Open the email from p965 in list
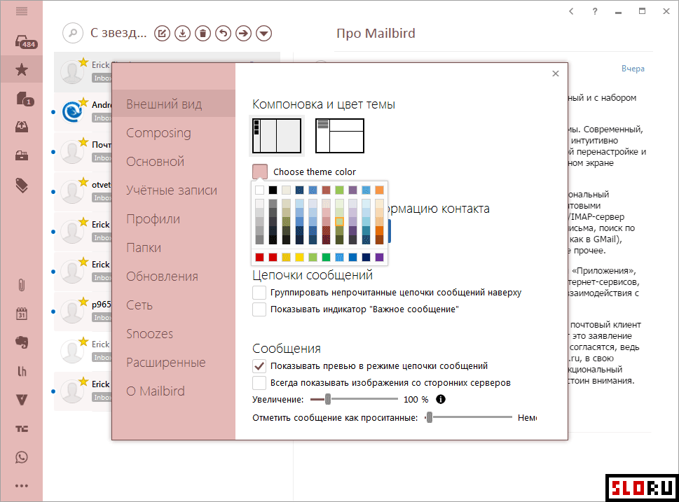The height and width of the screenshot is (502, 679). 83,311
